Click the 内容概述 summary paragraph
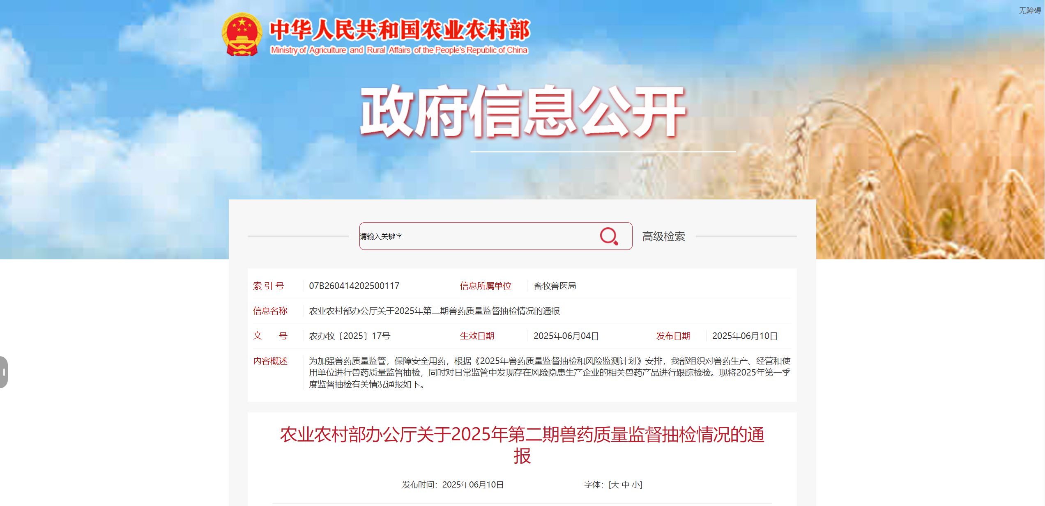Image resolution: width=1045 pixels, height=506 pixels. tap(550, 373)
